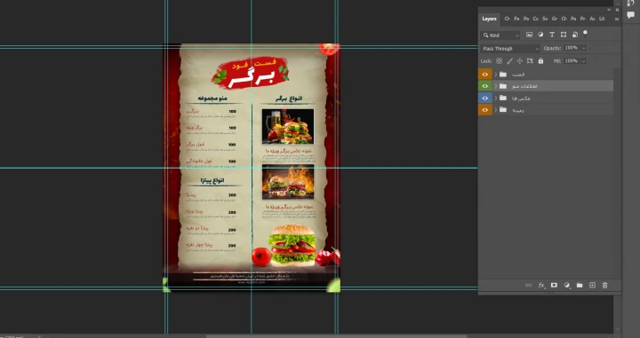This screenshot has width=640, height=338.
Task: Click the pixel layer filter icon
Action: click(x=529, y=35)
